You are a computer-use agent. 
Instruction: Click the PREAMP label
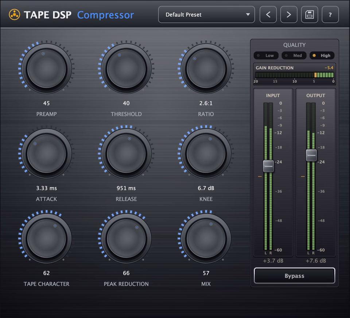click(46, 114)
